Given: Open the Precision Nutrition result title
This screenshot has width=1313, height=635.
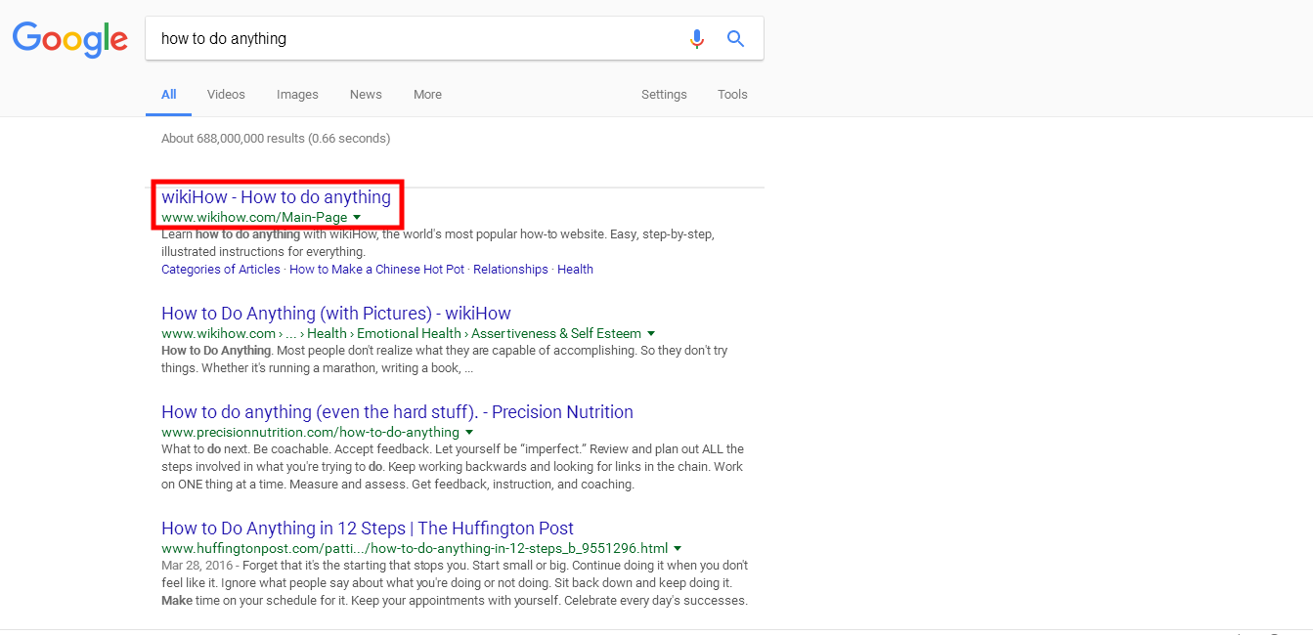Looking at the screenshot, I should (397, 412).
